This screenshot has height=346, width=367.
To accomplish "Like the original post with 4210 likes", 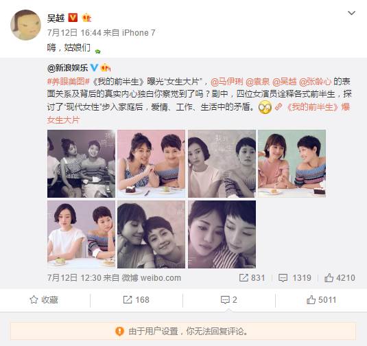I will coord(340,278).
